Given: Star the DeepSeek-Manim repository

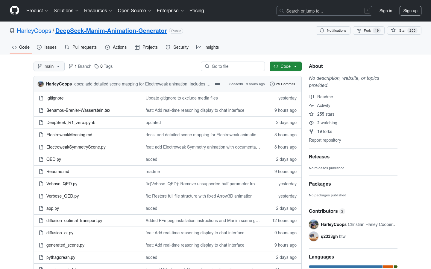Looking at the screenshot, I should [x=399, y=30].
